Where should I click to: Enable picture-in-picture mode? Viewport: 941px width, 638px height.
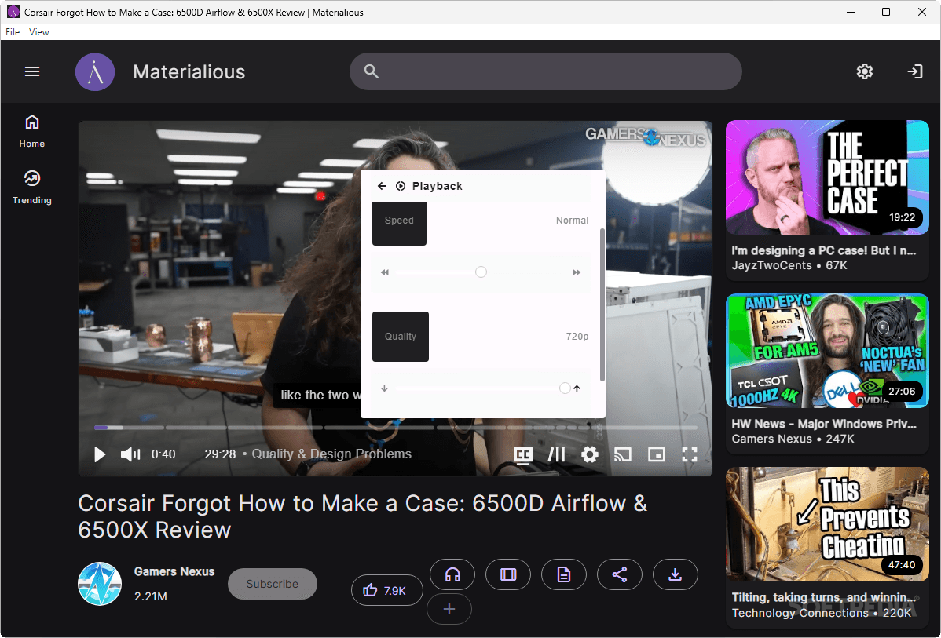click(x=657, y=454)
